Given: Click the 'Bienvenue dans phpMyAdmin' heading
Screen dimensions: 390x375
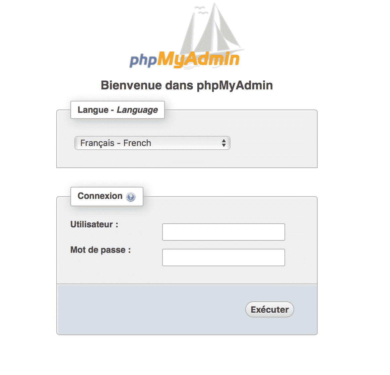Looking at the screenshot, I should pos(187,85).
